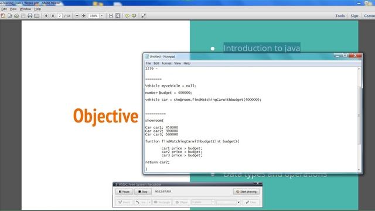The width and height of the screenshot is (375, 211).
Task: Click 'Car car2; 390000' line in Notepad
Action: click(x=162, y=131)
